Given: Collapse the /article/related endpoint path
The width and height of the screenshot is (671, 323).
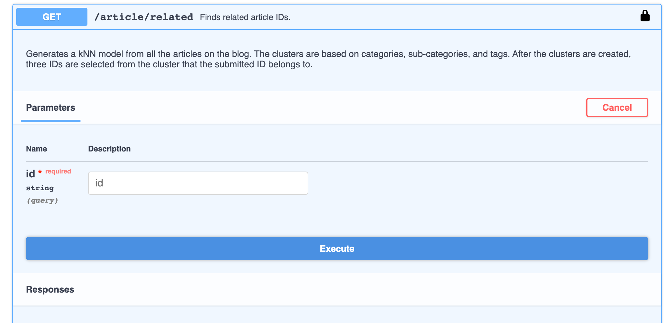Looking at the screenshot, I should pyautogui.click(x=144, y=17).
